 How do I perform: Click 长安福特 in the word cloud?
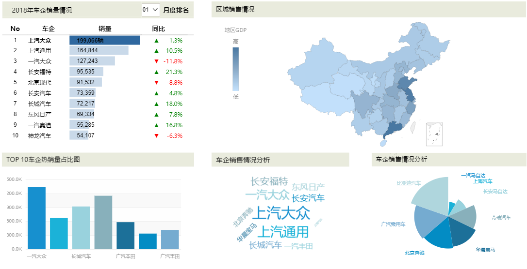[x=269, y=181]
